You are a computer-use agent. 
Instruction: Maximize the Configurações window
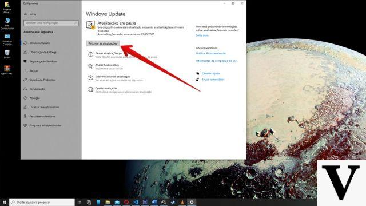233,3
